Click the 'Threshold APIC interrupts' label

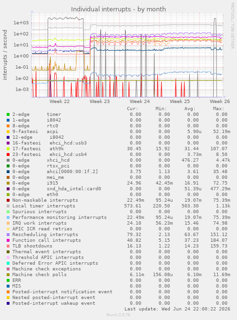point(48,258)
